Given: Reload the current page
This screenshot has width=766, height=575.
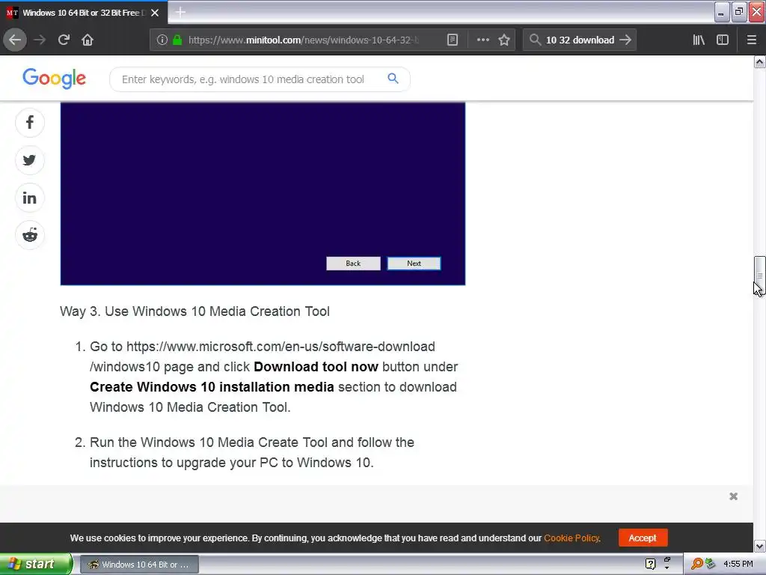Looking at the screenshot, I should (x=64, y=40).
